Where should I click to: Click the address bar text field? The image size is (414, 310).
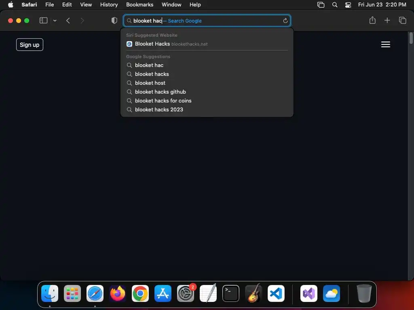pos(207,21)
